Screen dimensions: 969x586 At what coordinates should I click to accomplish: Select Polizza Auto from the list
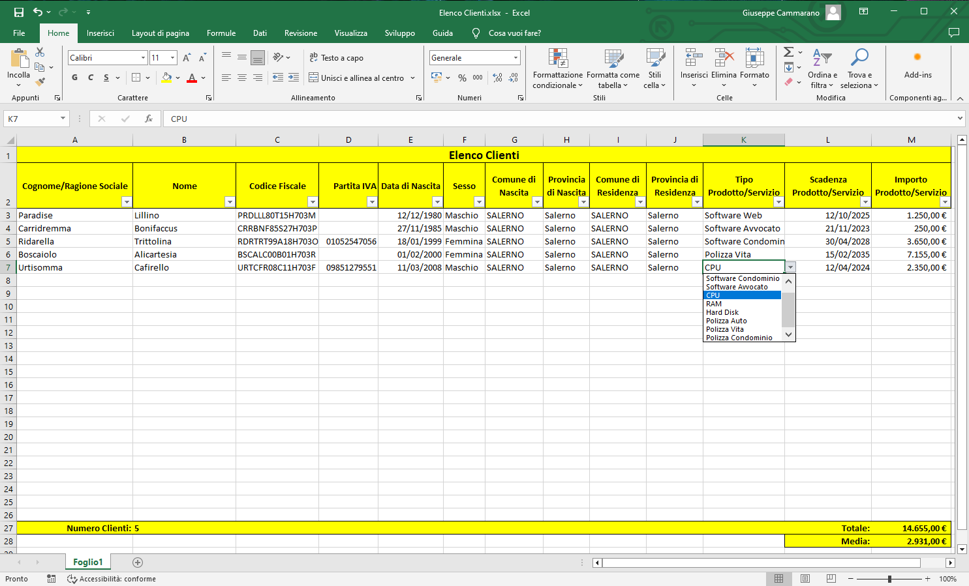[x=742, y=321]
